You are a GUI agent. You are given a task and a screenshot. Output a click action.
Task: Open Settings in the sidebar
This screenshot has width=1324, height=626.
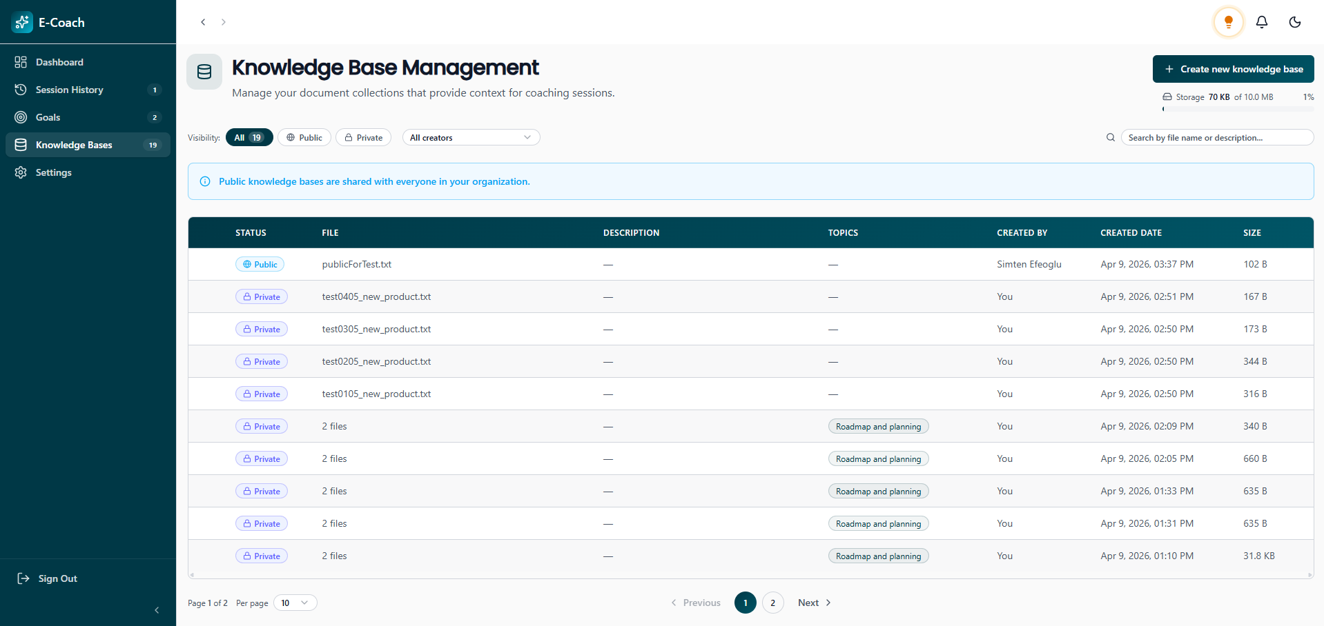pyautogui.click(x=88, y=172)
